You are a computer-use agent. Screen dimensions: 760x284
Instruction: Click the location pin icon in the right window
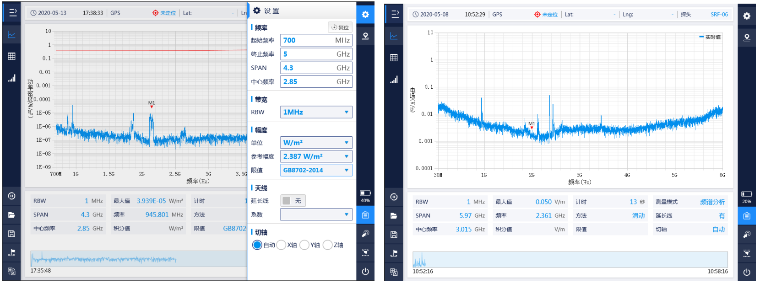click(746, 38)
